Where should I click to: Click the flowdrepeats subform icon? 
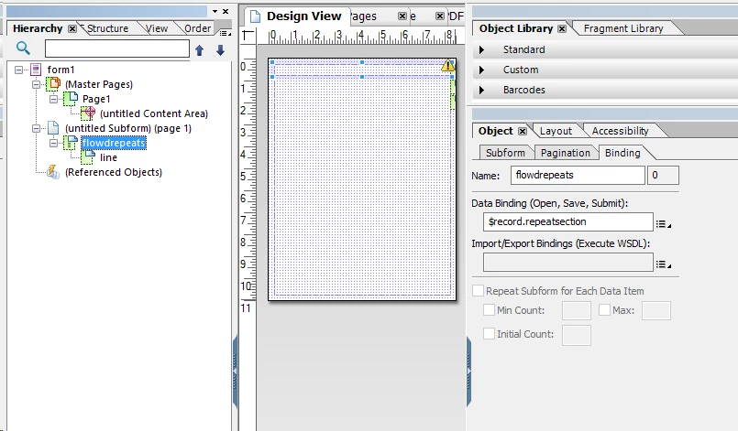(71, 143)
